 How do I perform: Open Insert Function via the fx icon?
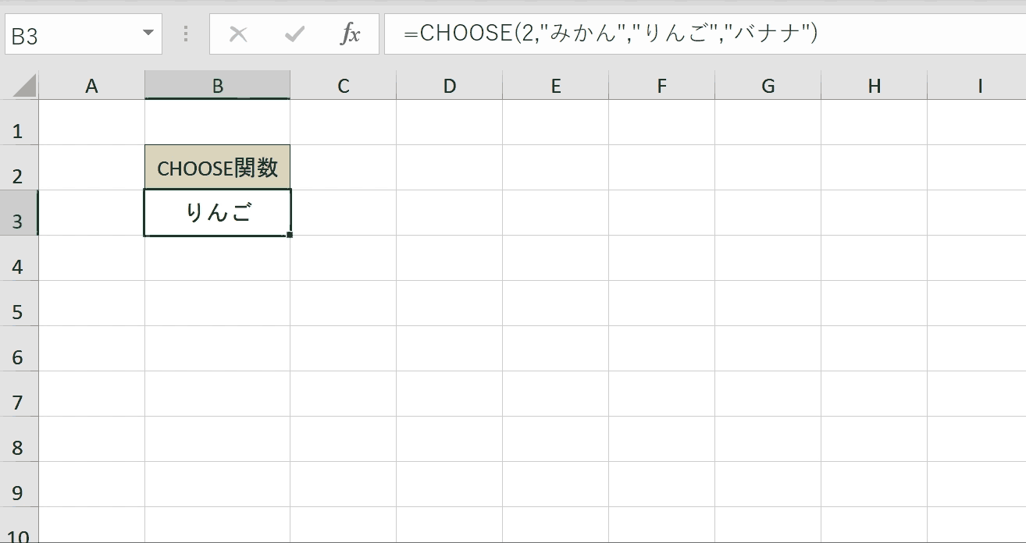pos(351,34)
